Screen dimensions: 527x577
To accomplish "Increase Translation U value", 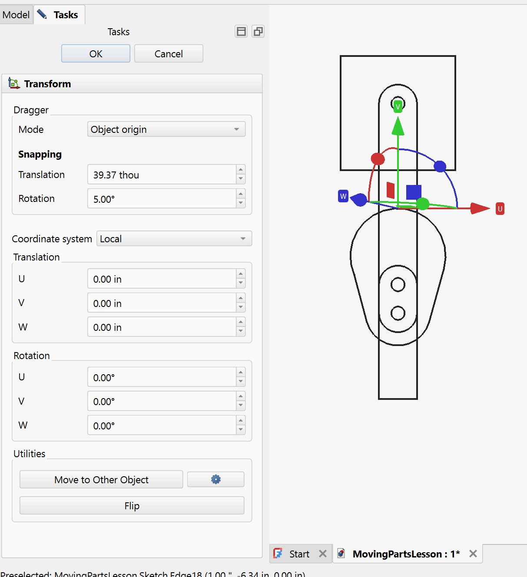I will pos(241,274).
